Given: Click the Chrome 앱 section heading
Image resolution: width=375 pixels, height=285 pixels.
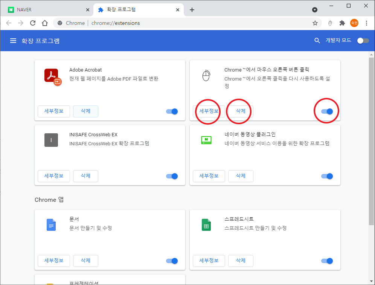Looking at the screenshot, I should (49, 200).
